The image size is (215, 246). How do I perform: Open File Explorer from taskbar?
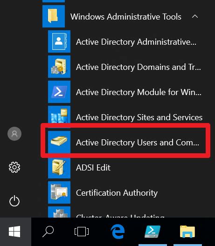(187, 232)
